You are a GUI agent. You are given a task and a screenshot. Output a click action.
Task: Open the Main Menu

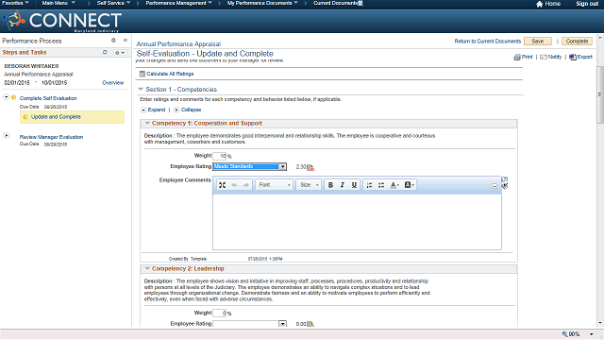click(x=59, y=3)
